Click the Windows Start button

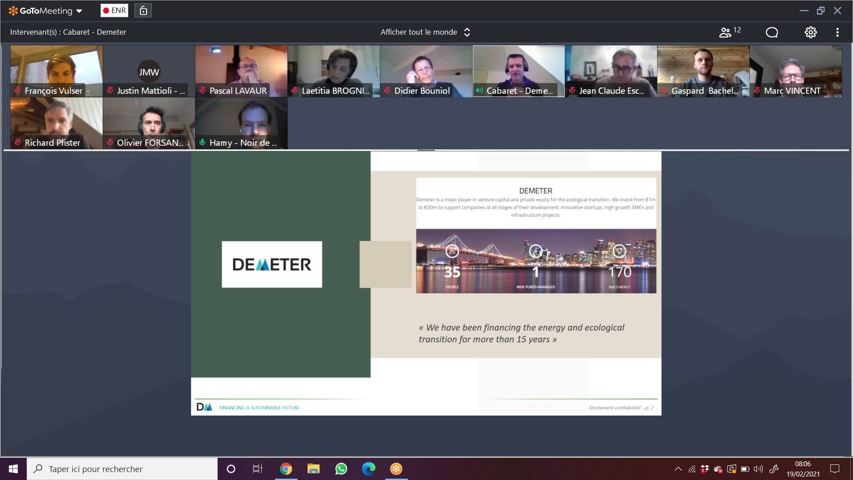coord(13,469)
